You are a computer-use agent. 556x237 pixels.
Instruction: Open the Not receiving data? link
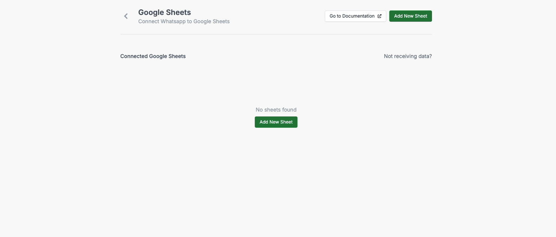pos(408,56)
